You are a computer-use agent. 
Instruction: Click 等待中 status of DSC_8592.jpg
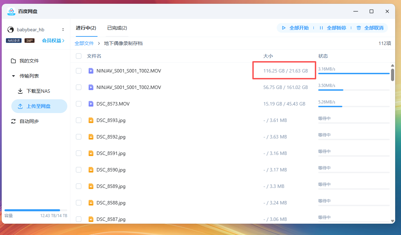[x=324, y=135]
